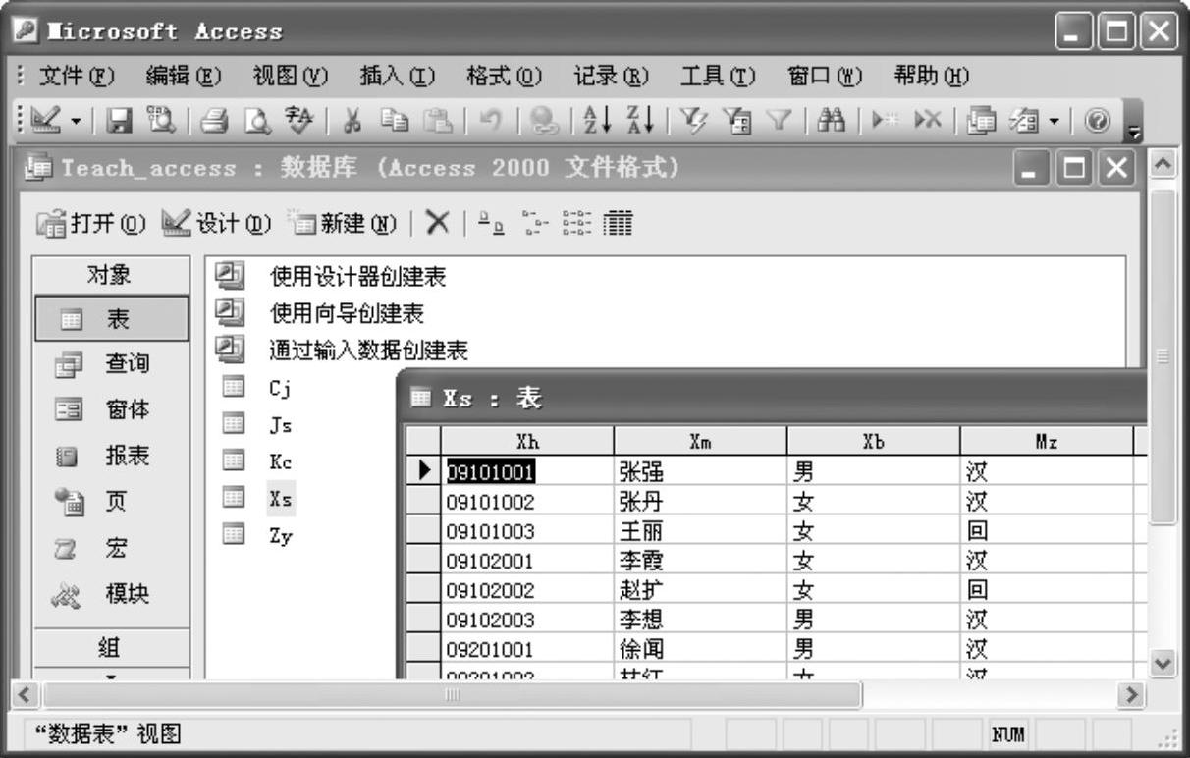This screenshot has width=1190, height=758.
Task: Click the Cut scissors icon
Action: [x=354, y=121]
